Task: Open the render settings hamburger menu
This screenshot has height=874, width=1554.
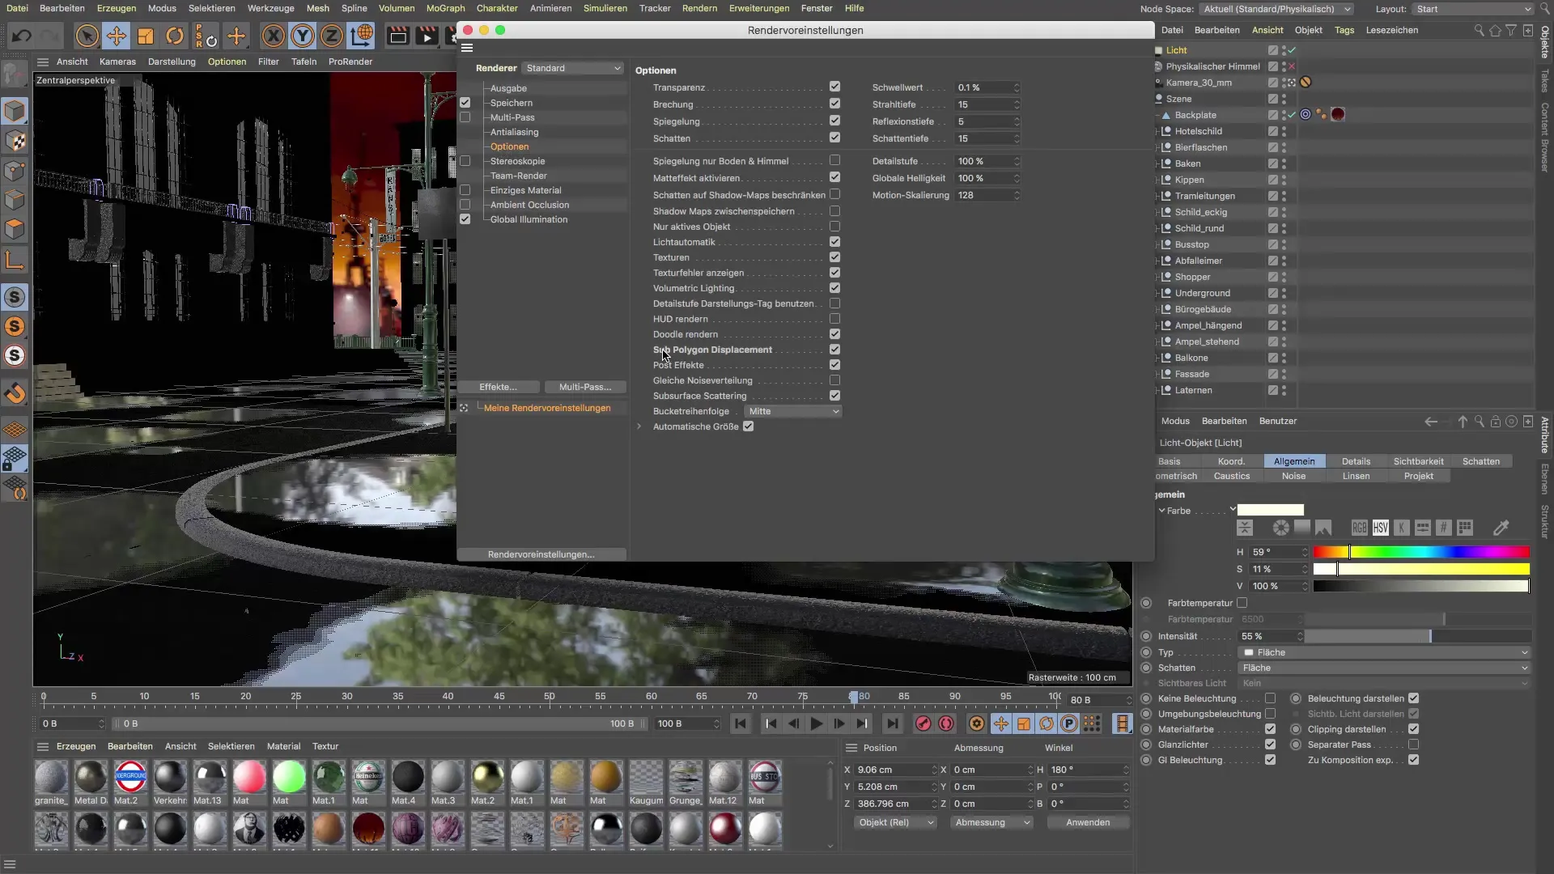Action: point(467,48)
